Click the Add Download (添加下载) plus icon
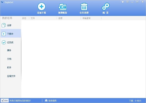Screen dimensions: 146x103 [x=41, y=7]
